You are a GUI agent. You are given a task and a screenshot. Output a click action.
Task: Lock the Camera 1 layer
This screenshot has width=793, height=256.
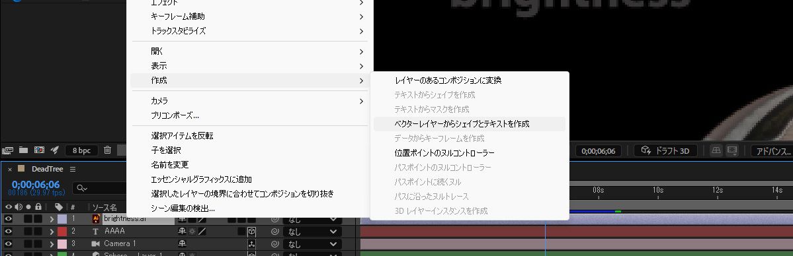click(x=38, y=244)
